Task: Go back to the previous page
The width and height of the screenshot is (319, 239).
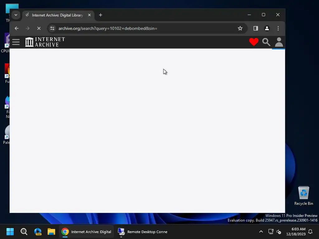Action: pyautogui.click(x=17, y=28)
